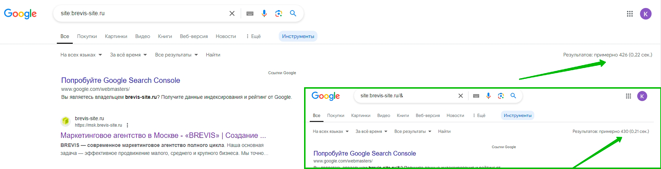Screen dimensions: 661x169
Task: Click inside the inset search field 'site:brevis-site.ru/&'
Action: coord(405,96)
